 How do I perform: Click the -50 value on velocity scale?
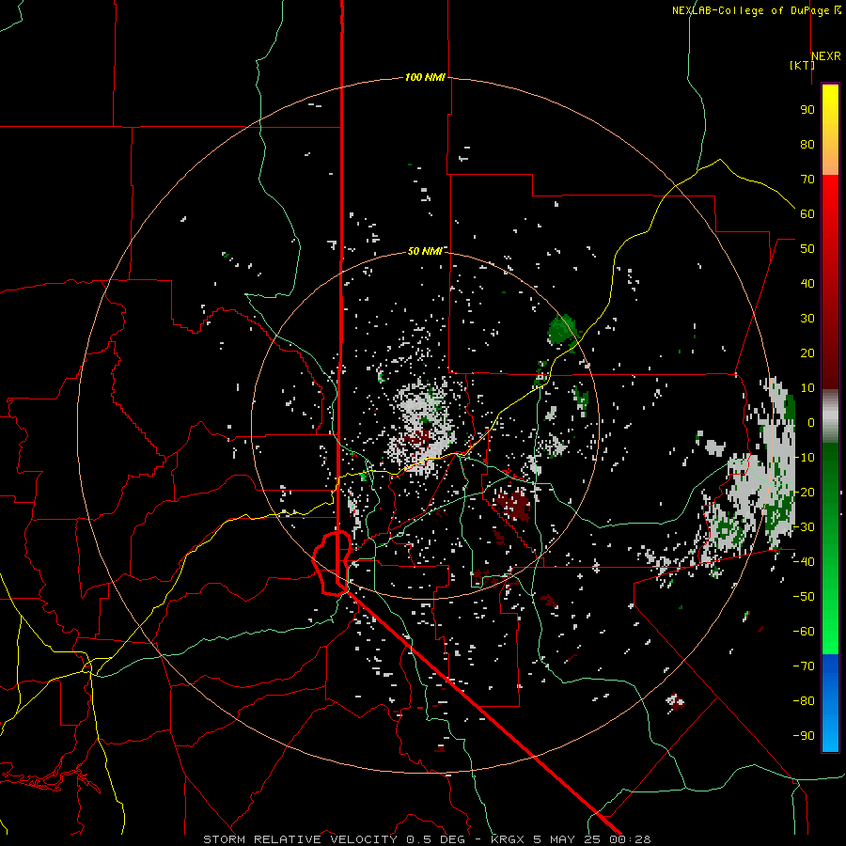[x=804, y=597]
